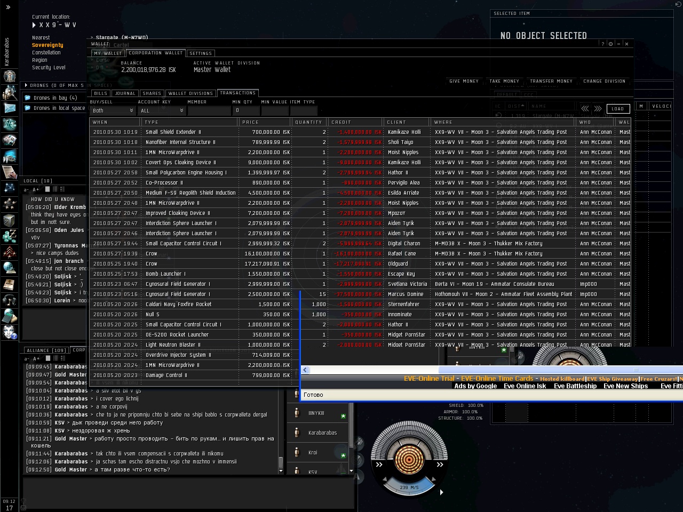Open the in-game Browser globe icon
The height and width of the screenshot is (512, 683).
(x=10, y=268)
